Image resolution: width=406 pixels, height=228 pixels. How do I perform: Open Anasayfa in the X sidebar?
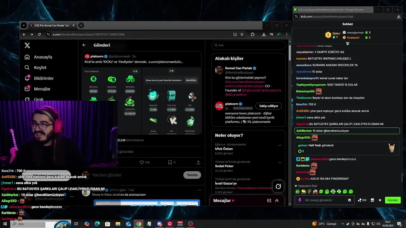pos(39,57)
